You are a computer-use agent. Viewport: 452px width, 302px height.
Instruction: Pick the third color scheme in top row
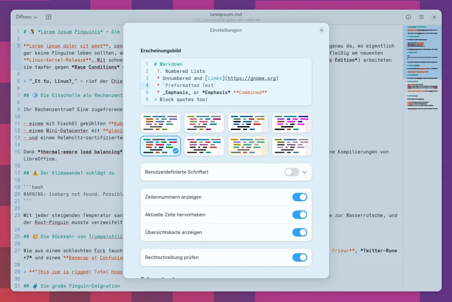[248, 123]
